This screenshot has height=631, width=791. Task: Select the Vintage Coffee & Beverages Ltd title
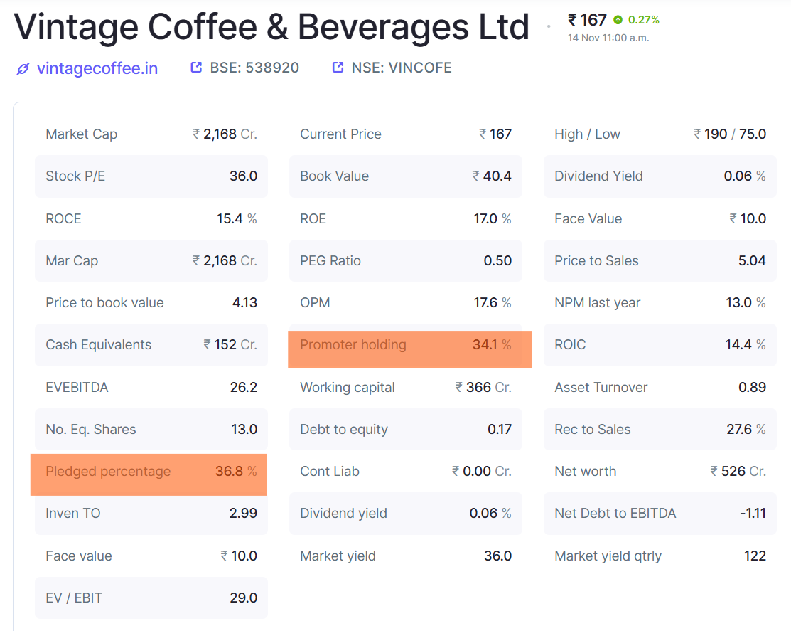coord(271,27)
